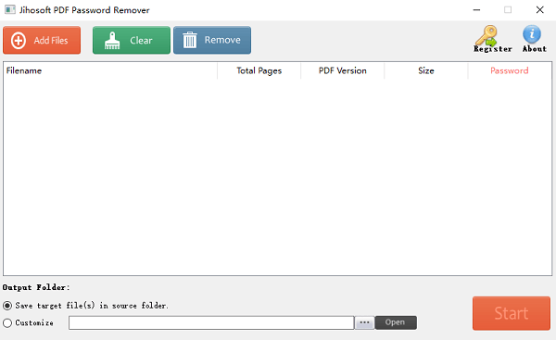The image size is (556, 340).
Task: Start removing PDF passwords with the Start button
Action: coord(512,313)
